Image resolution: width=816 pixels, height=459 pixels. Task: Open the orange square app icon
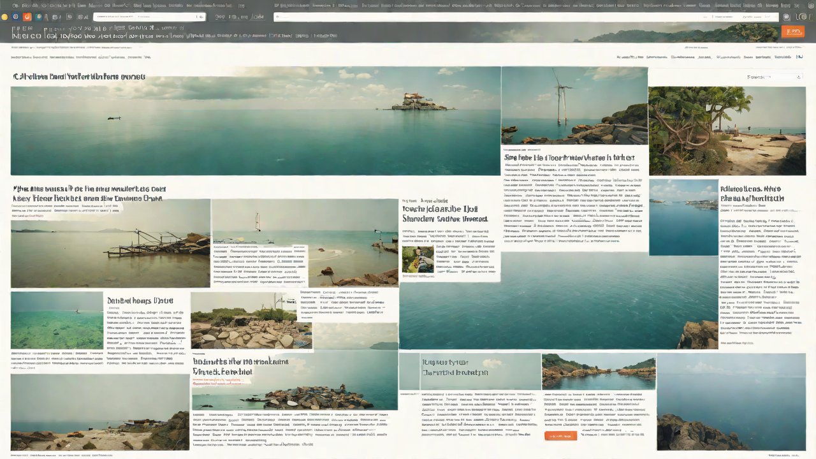point(27,17)
